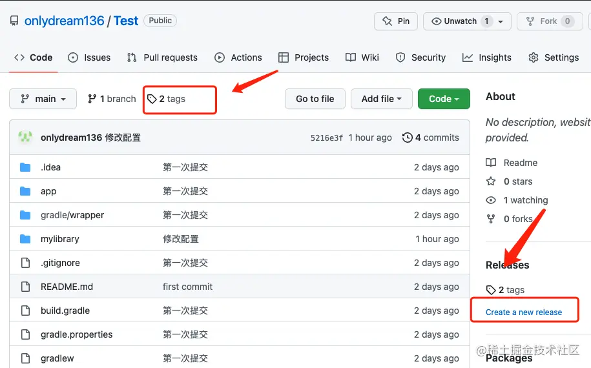
Task: Click the Readme book icon
Action: click(x=491, y=162)
